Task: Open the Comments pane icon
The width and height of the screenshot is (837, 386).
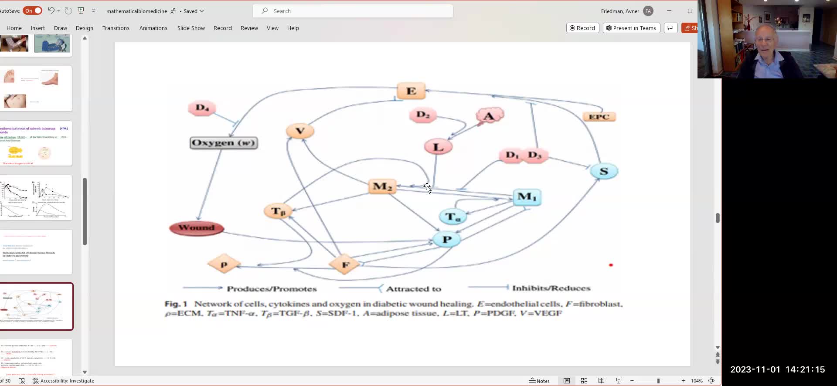Action: (670, 28)
